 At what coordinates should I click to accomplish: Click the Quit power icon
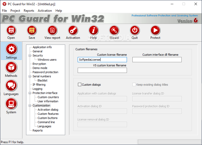point(135,30)
